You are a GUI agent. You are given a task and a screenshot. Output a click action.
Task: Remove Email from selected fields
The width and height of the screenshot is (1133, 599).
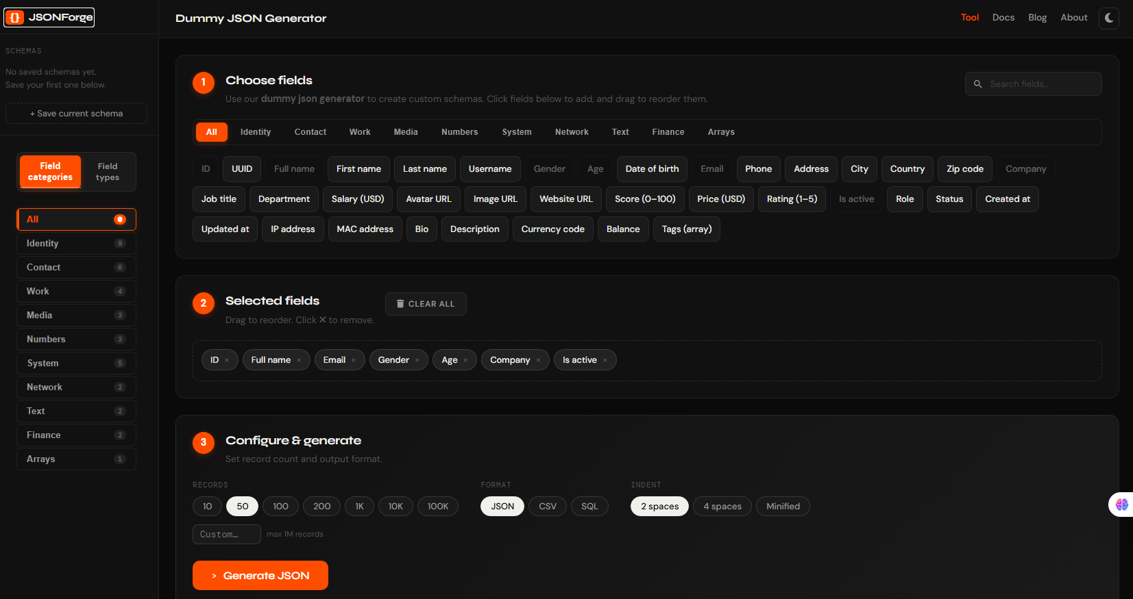(354, 360)
